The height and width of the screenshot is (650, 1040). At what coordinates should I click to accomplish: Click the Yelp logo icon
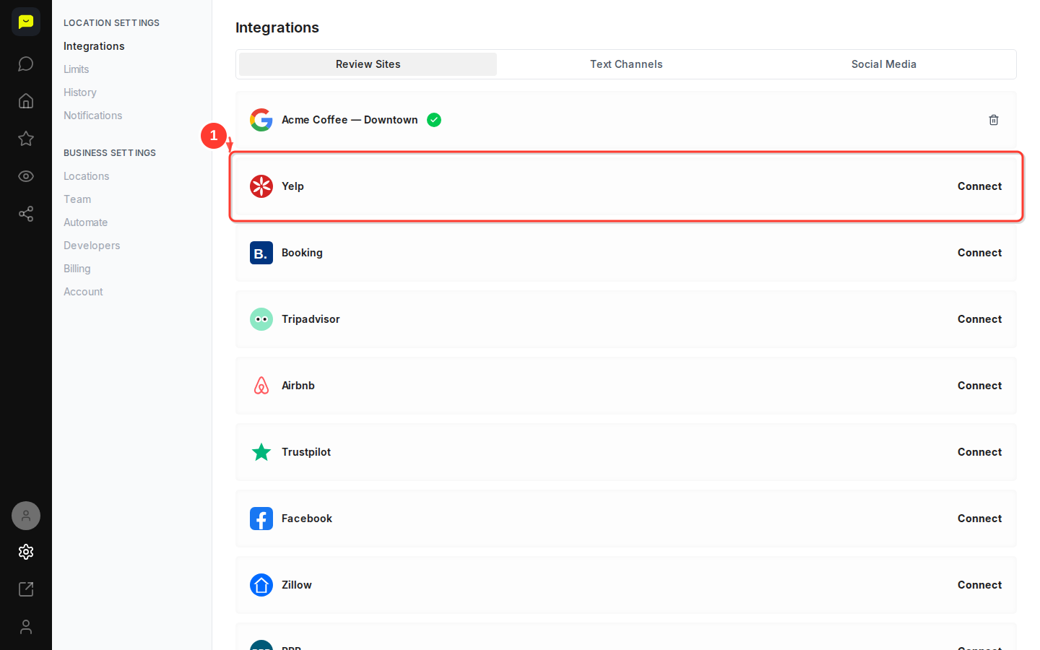tap(261, 186)
